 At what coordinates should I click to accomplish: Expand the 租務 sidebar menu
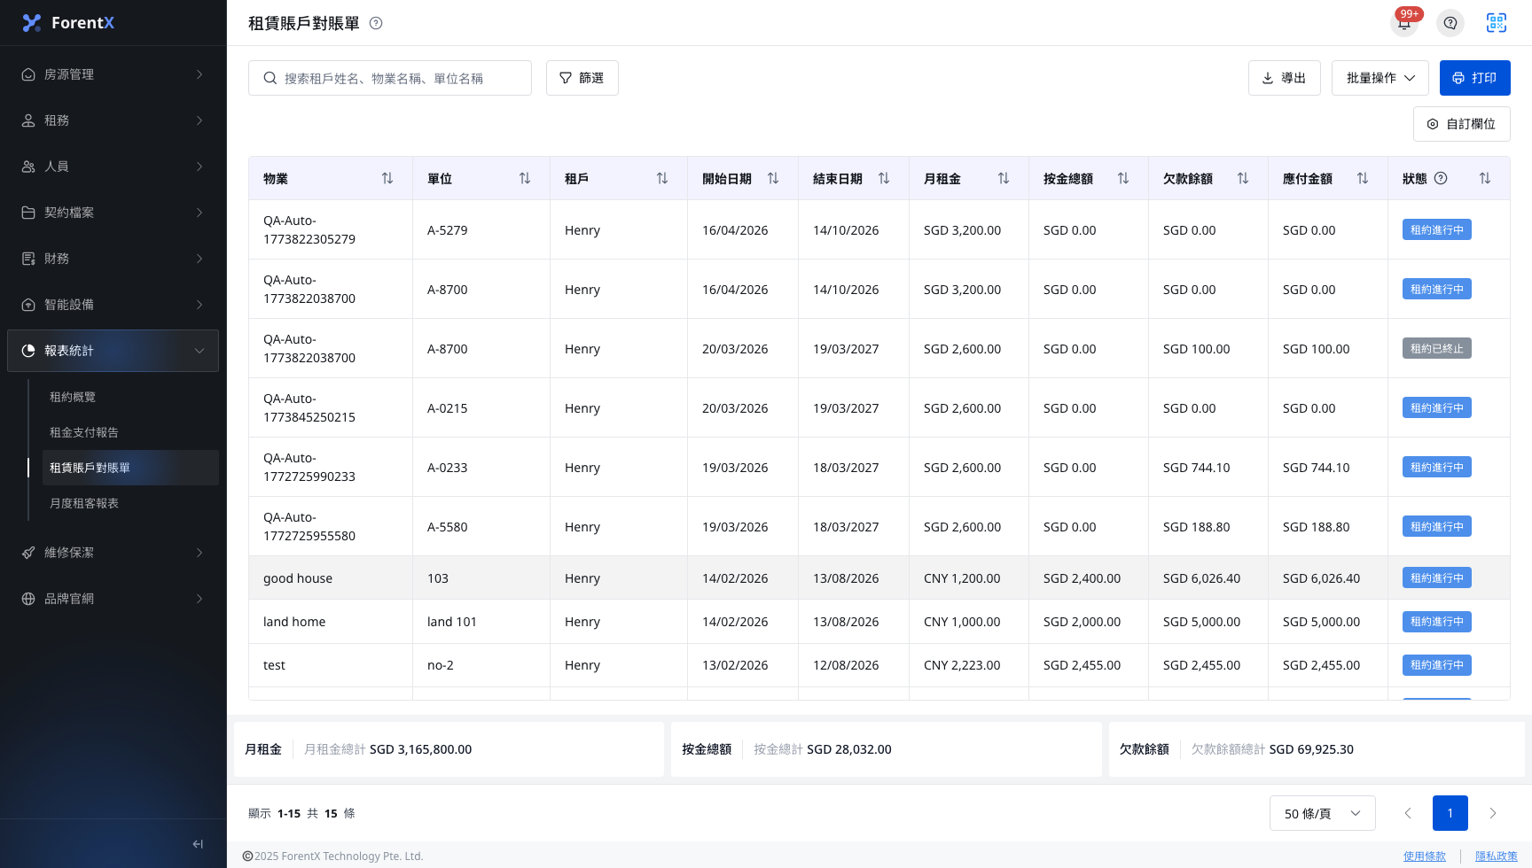click(113, 120)
